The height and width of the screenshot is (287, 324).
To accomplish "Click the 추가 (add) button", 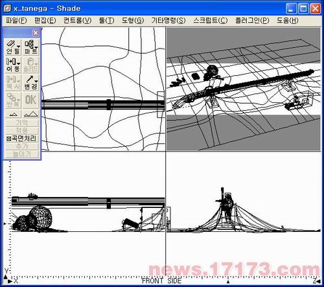I will (21, 146).
